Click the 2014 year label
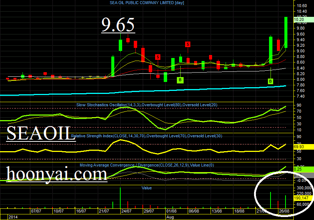Image resolution: width=314 pixels, height=220 pixels. point(13,217)
